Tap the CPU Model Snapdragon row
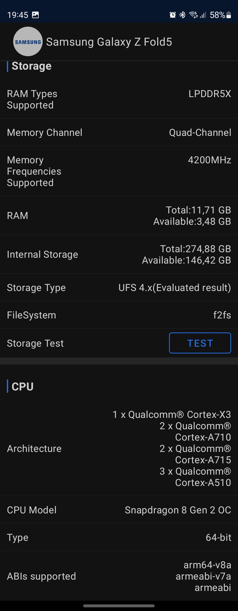Screen dimensions: 238x611 [119, 510]
